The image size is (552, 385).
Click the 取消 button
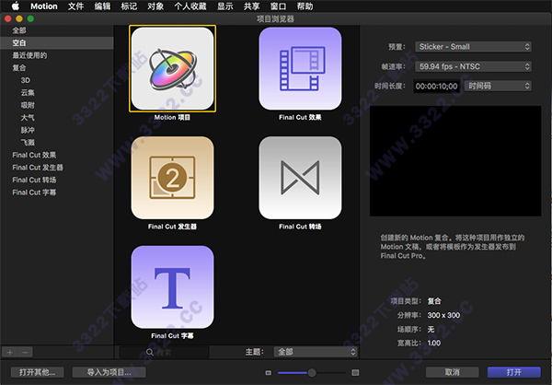click(453, 372)
